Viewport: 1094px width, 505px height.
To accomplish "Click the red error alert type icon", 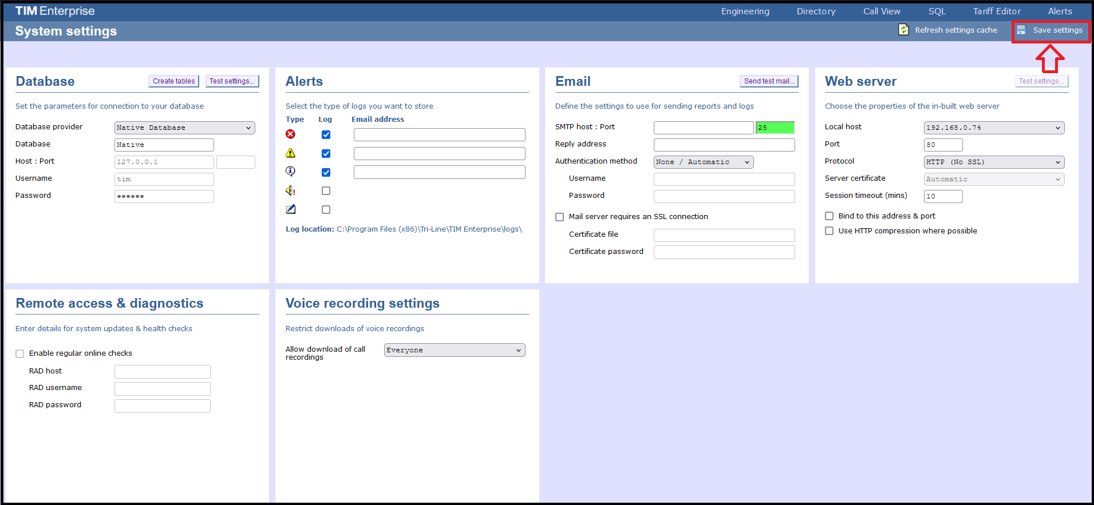I will [x=291, y=134].
